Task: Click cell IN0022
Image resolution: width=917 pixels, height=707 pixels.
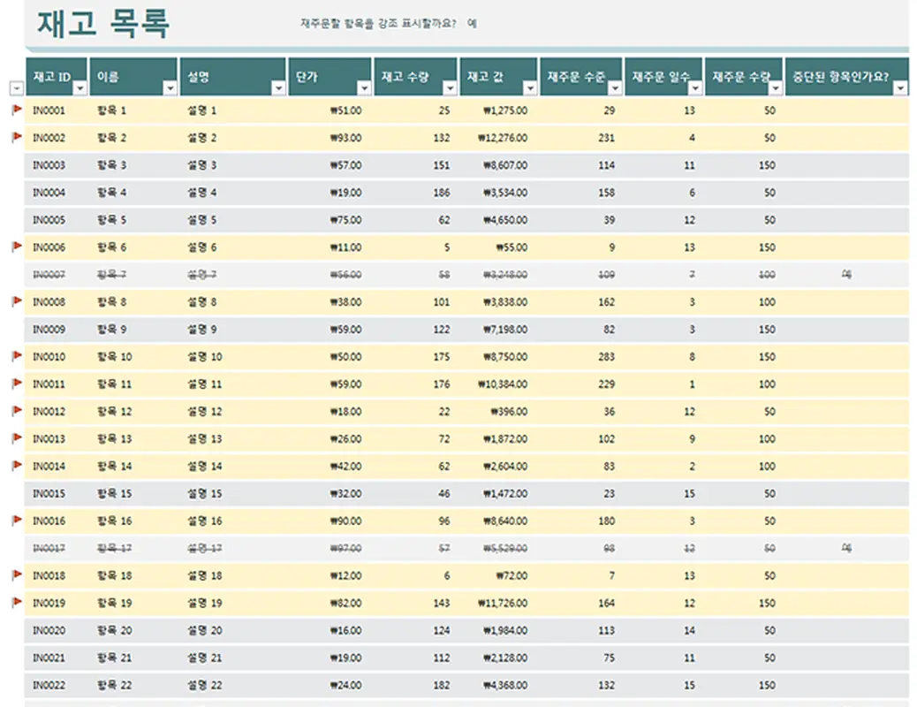Action: pyautogui.click(x=49, y=685)
